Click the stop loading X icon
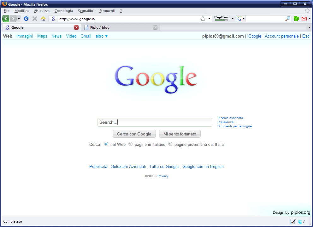Image resolution: width=313 pixels, height=227 pixels. (35, 19)
